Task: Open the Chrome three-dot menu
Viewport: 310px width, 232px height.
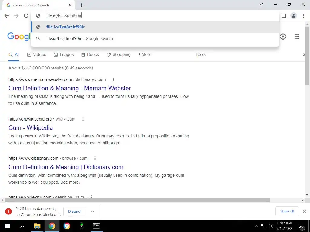Action: click(303, 16)
